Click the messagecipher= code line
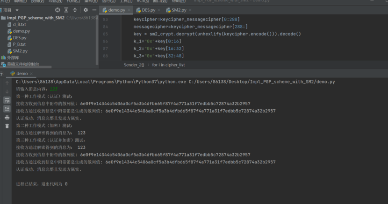Image resolution: width=388 pixels, height=204 pixels. pyautogui.click(x=191, y=27)
